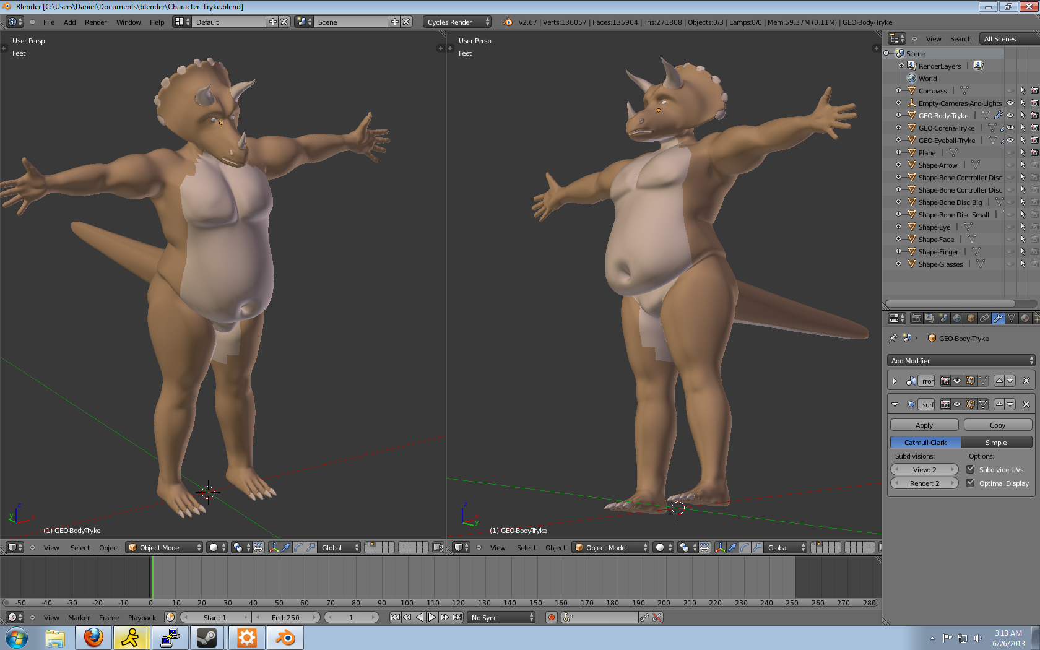
Task: Disable the Optimal Display checkbox
Action: pos(970,483)
